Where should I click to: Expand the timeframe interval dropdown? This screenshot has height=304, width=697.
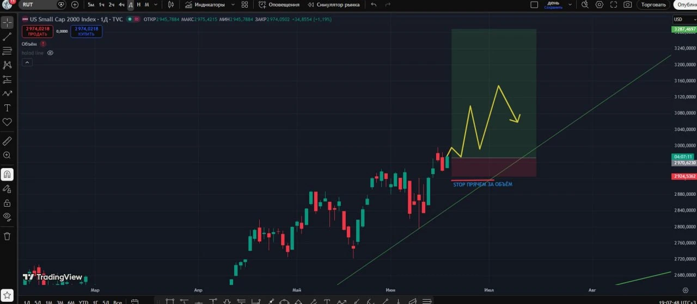pos(156,4)
